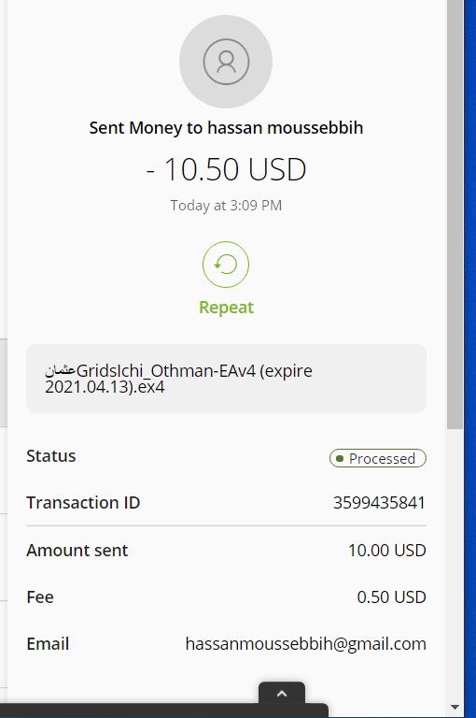This screenshot has width=476, height=718.
Task: Click the Fee 0.50 USD value
Action: 391,597
